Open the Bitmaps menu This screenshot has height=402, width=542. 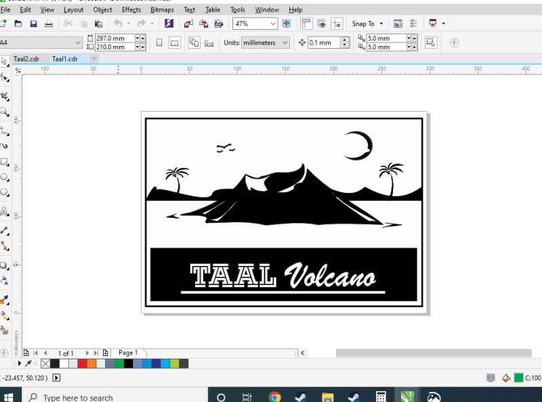point(162,9)
